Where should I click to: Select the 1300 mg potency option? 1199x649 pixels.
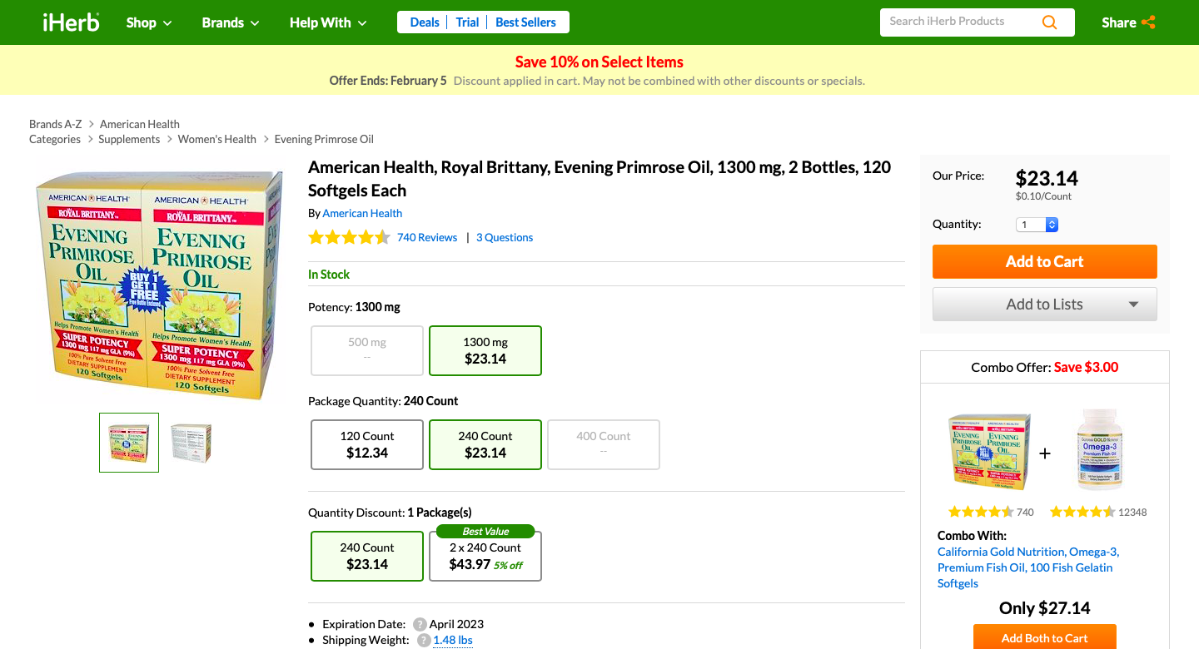click(x=485, y=350)
